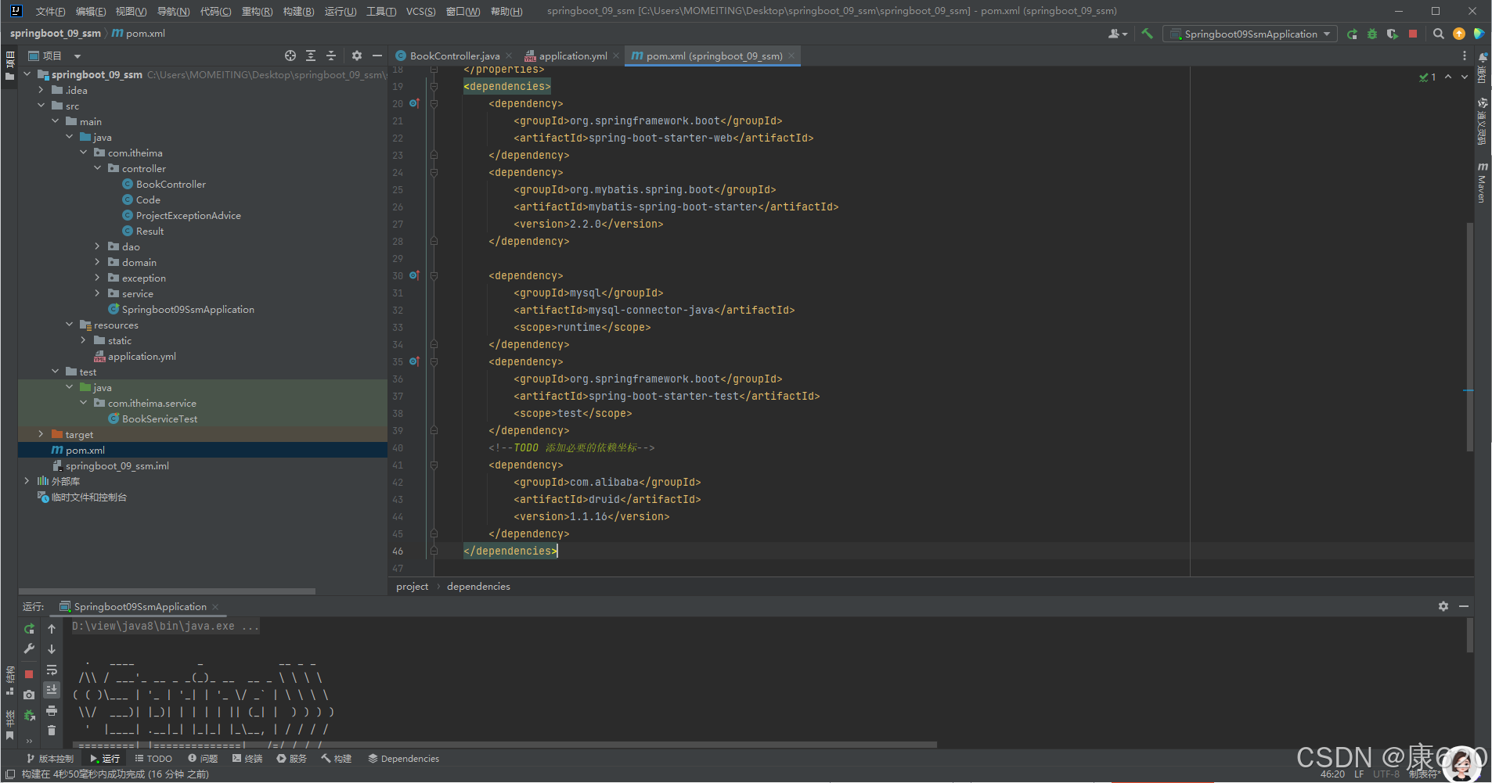This screenshot has width=1492, height=783.
Task: Clear console output with trash icon
Action: pyautogui.click(x=52, y=731)
